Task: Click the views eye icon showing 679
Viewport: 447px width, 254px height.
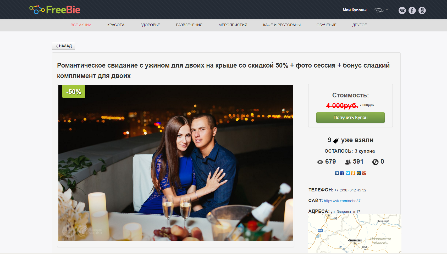Action: [x=320, y=162]
